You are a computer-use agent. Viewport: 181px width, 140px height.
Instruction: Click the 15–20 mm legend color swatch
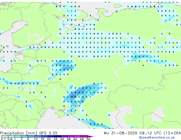[45, 136]
